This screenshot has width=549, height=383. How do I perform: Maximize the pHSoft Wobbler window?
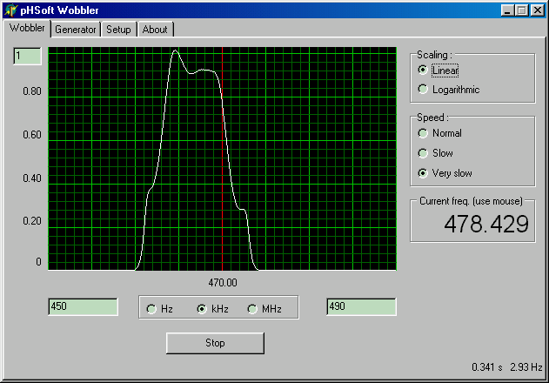521,10
